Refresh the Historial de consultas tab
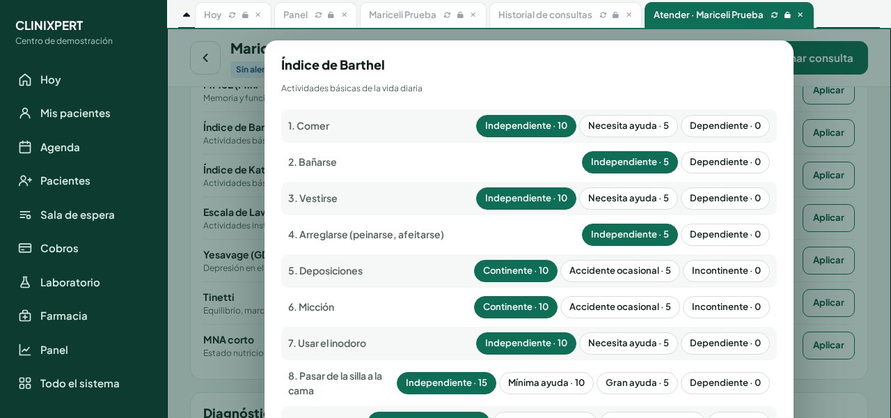891x418 pixels. [603, 15]
